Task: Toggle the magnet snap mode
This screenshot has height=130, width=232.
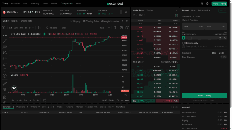Action: pos(5,97)
